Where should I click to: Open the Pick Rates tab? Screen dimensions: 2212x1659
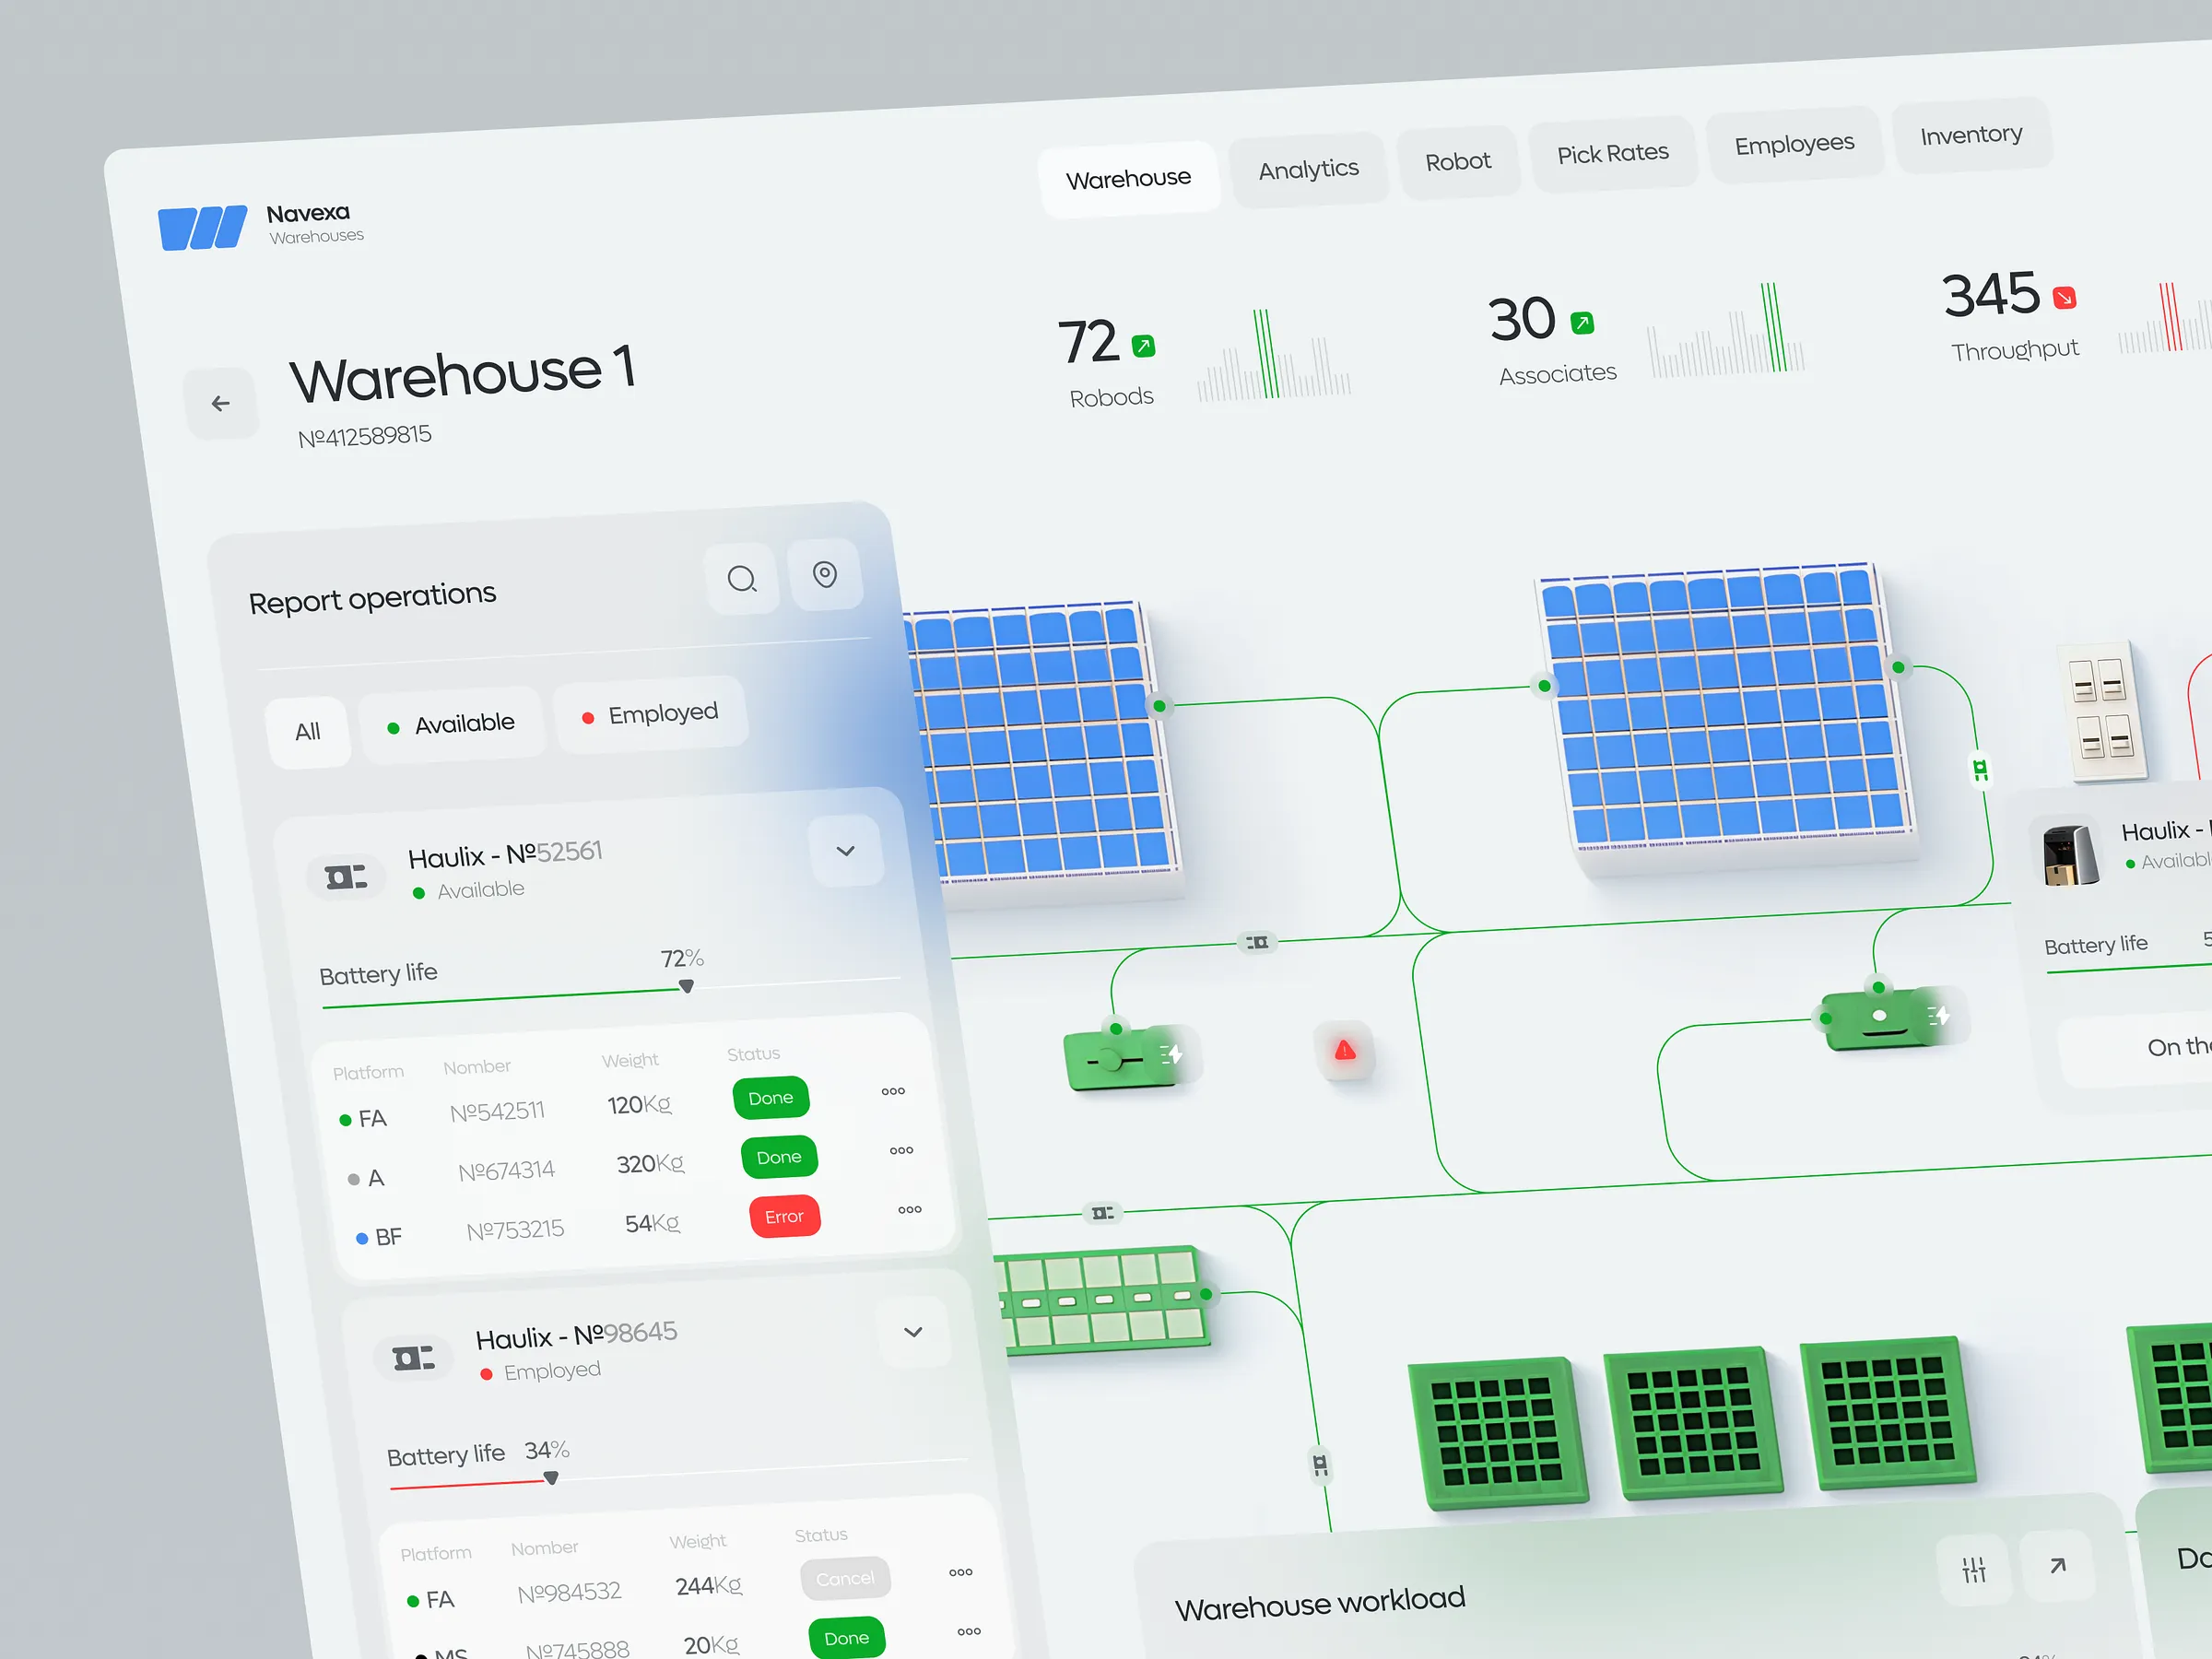tap(1612, 154)
